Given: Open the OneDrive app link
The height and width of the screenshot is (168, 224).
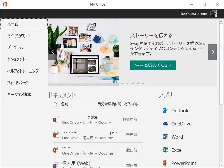Looking at the screenshot, I should [x=181, y=124].
